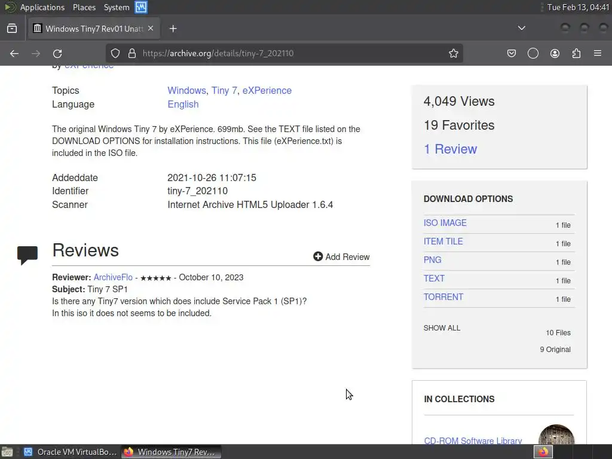Open the Places menu
This screenshot has width=612, height=459.
point(84,7)
